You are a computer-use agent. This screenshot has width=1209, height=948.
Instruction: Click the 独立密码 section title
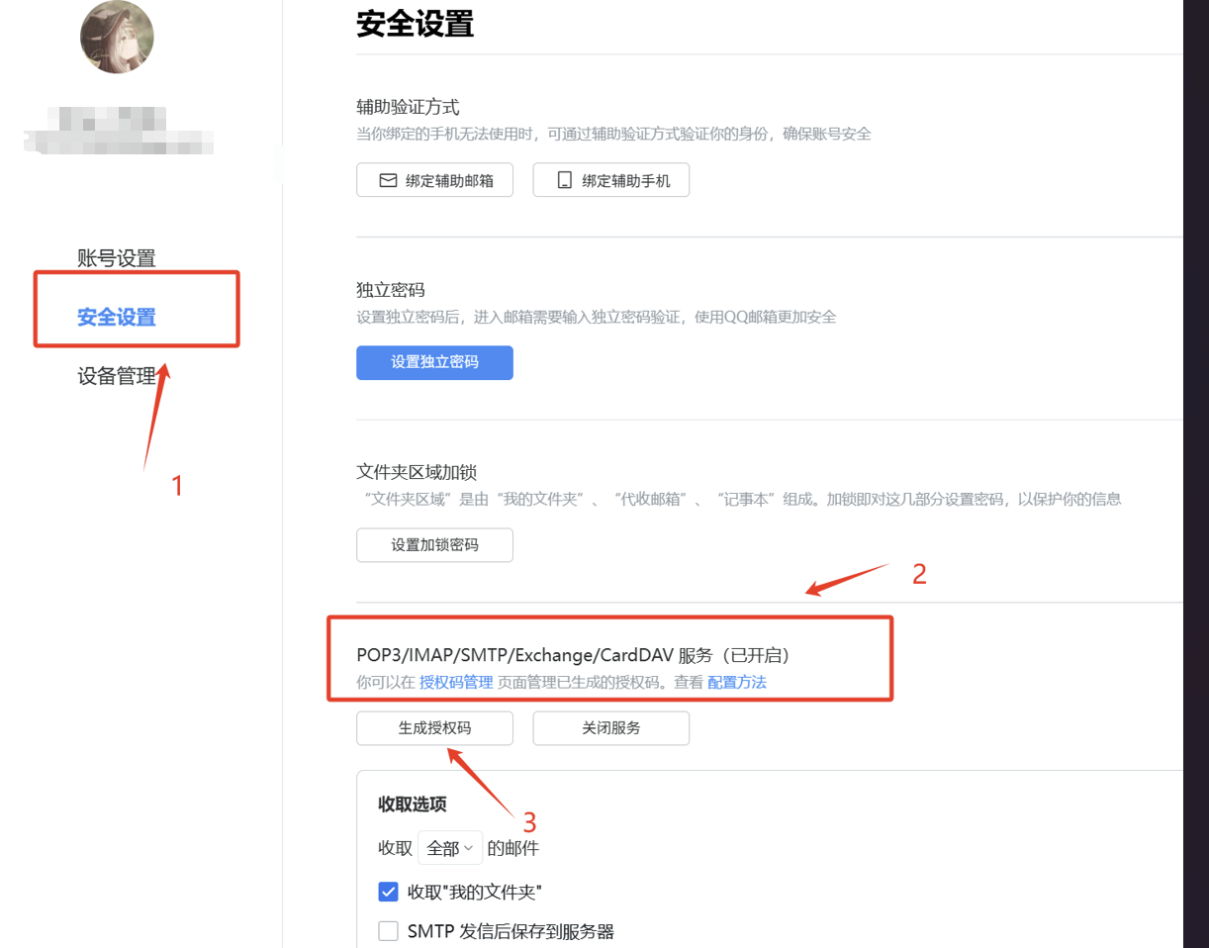(x=390, y=290)
